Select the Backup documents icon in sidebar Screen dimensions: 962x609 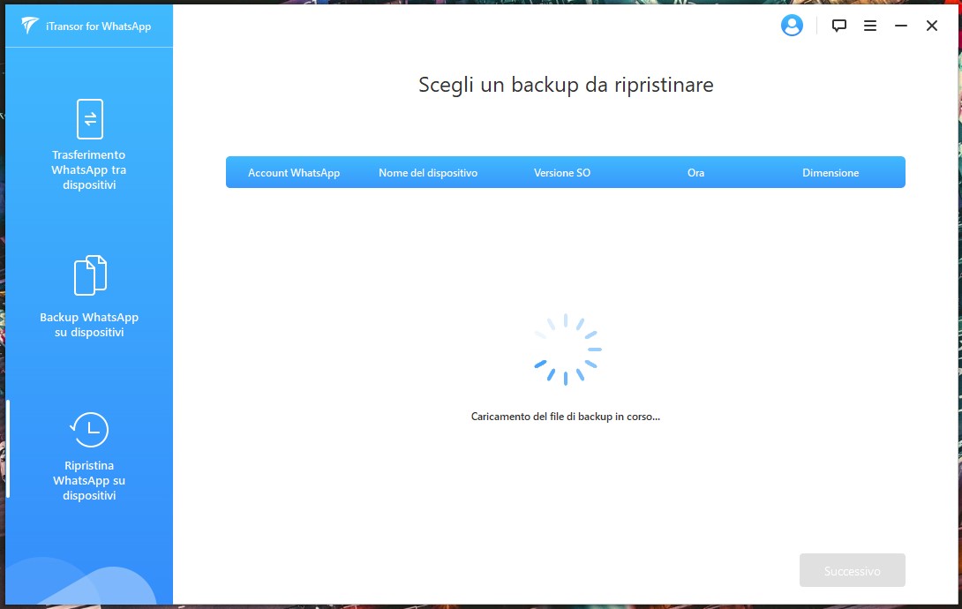click(89, 275)
